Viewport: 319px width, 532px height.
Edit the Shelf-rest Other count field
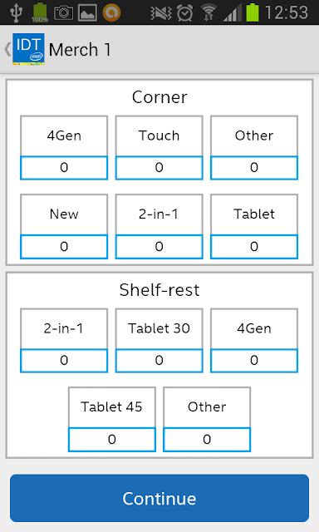(x=207, y=440)
